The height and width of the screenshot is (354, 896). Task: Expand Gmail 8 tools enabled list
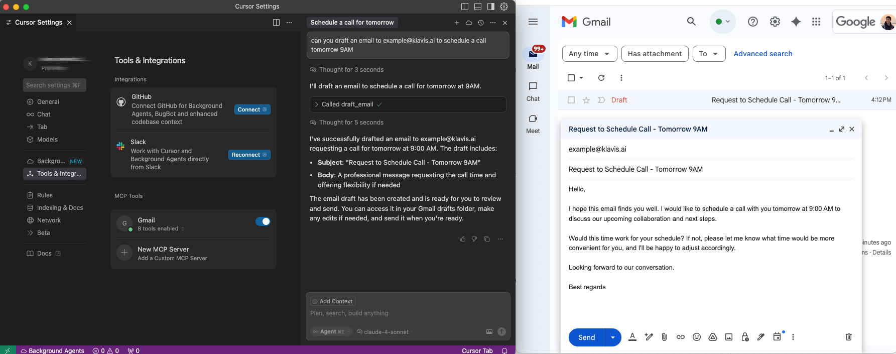pyautogui.click(x=161, y=228)
